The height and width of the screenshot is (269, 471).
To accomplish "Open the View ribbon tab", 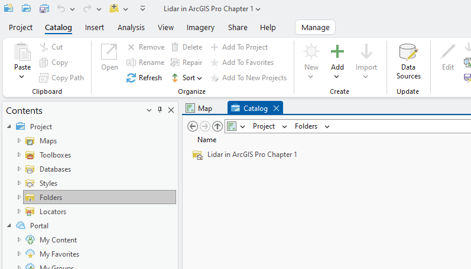I will point(165,28).
